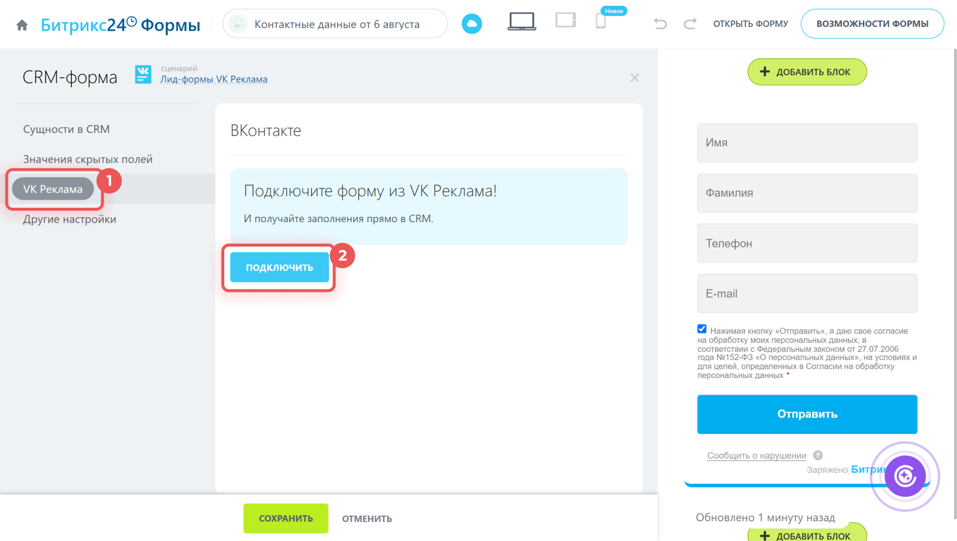Image resolution: width=957 pixels, height=541 pixels.
Task: Click ОТМЕНИТЬ to cancel changes
Action: (x=367, y=519)
